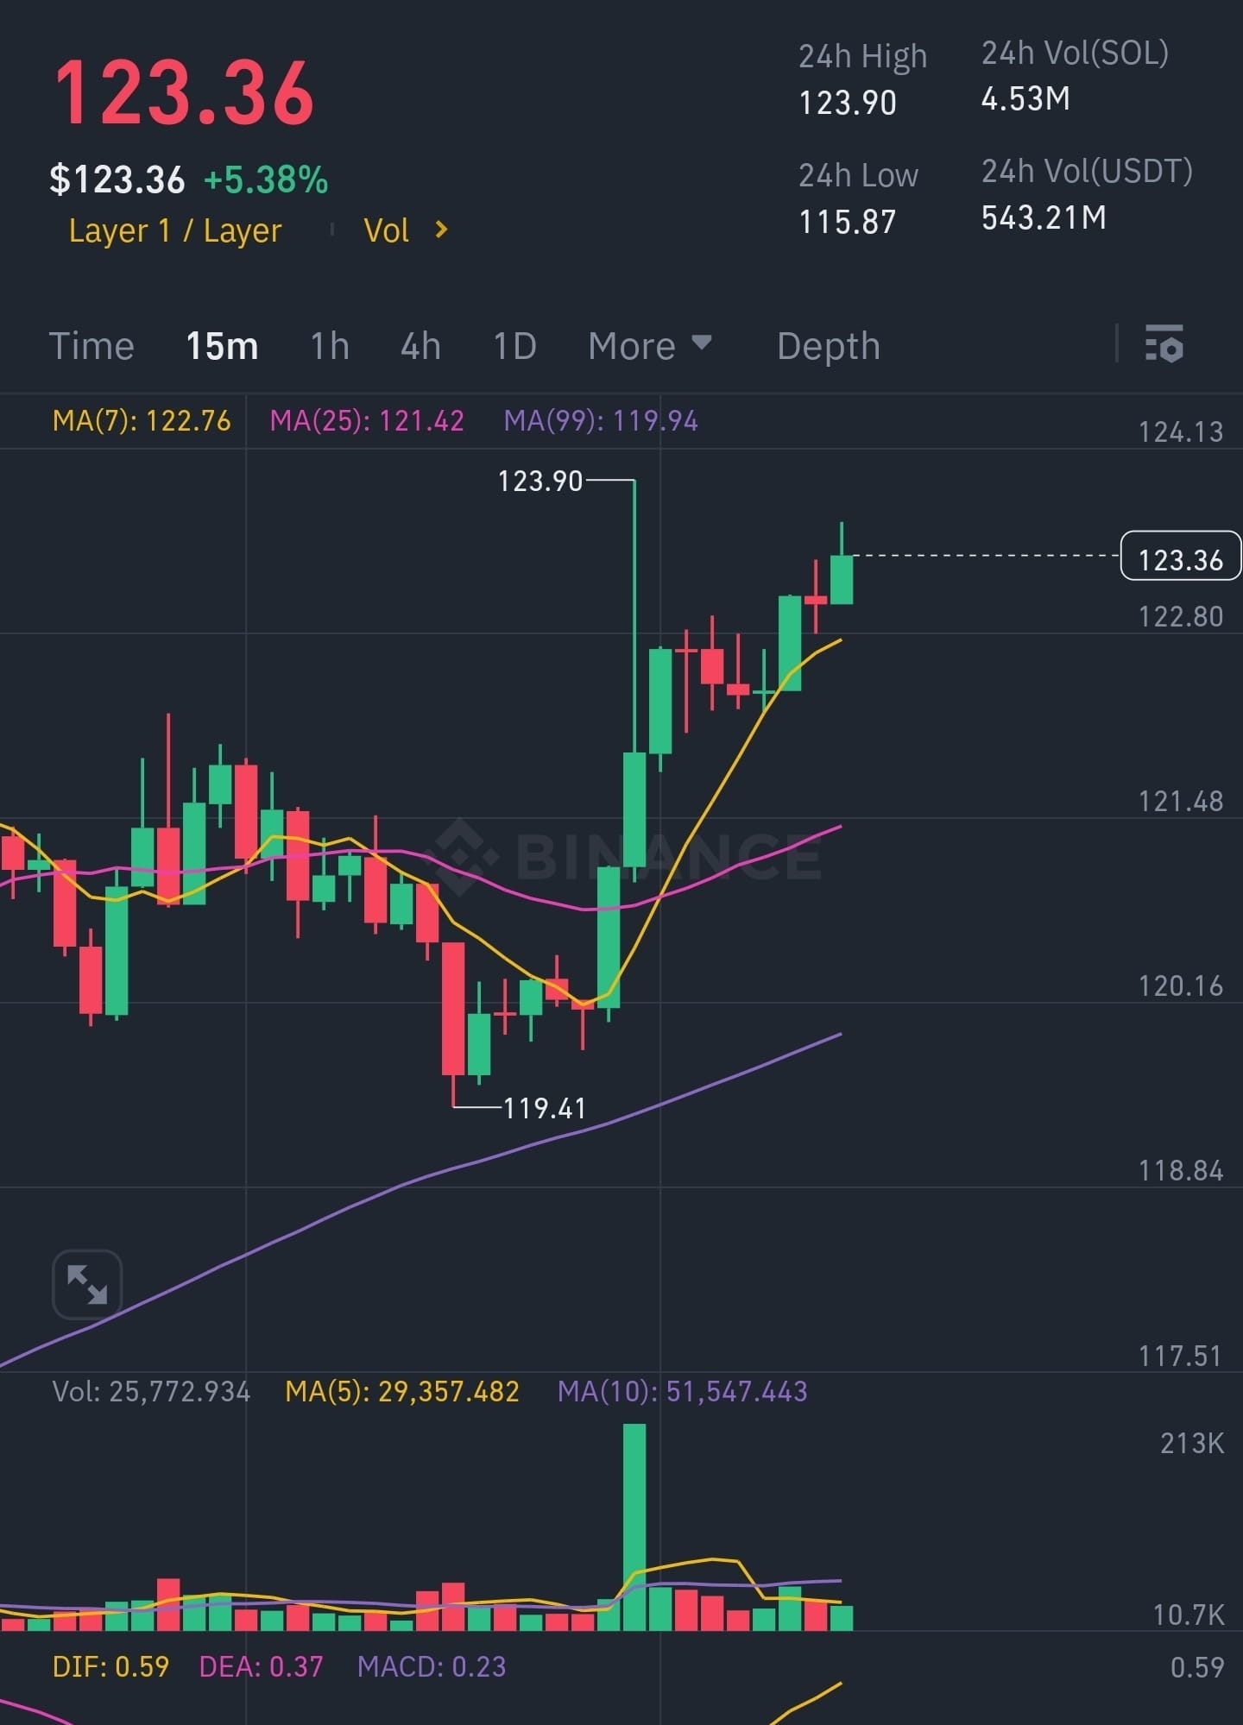Open the More intervals dropdown
This screenshot has height=1725, width=1243.
coord(650,346)
